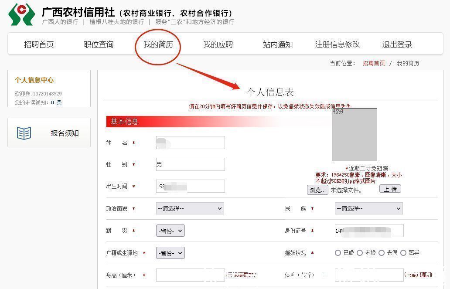Open the 职位查询 navigation tab
The image size is (450, 289).
pos(99,44)
